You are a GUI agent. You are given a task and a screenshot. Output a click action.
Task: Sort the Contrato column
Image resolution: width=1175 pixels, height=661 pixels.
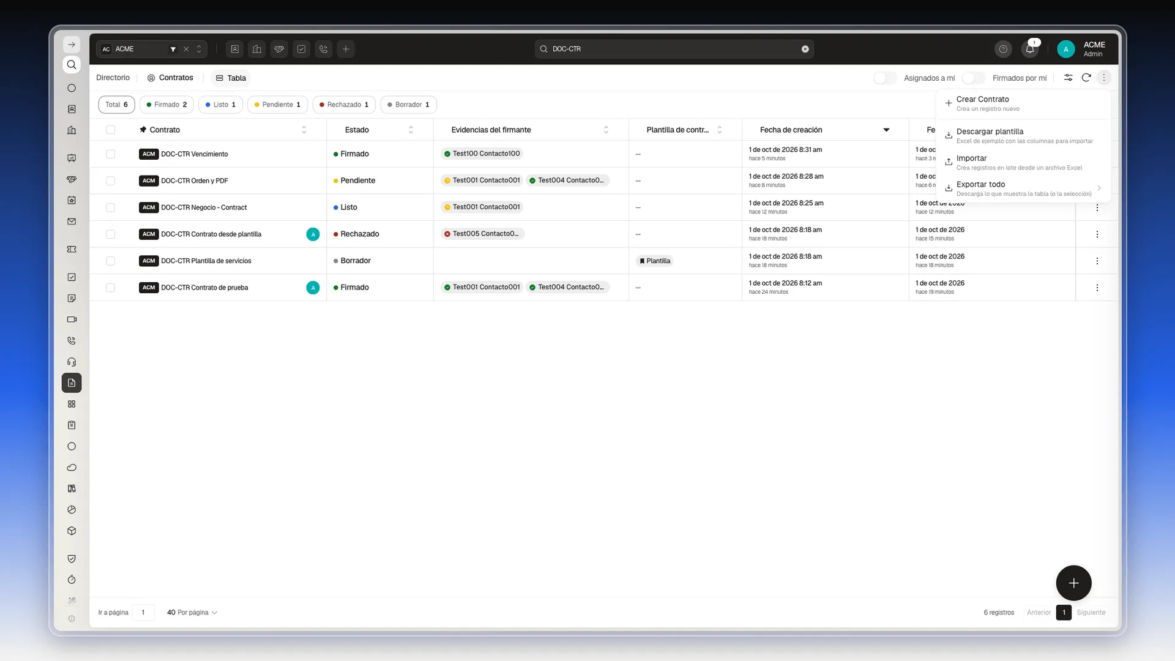[304, 130]
